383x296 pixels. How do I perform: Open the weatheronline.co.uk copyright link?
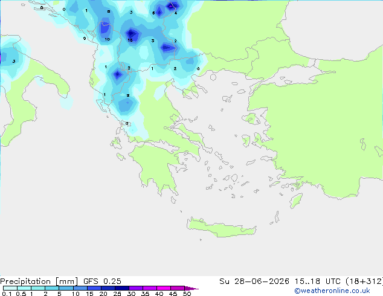pyautogui.click(x=332, y=291)
